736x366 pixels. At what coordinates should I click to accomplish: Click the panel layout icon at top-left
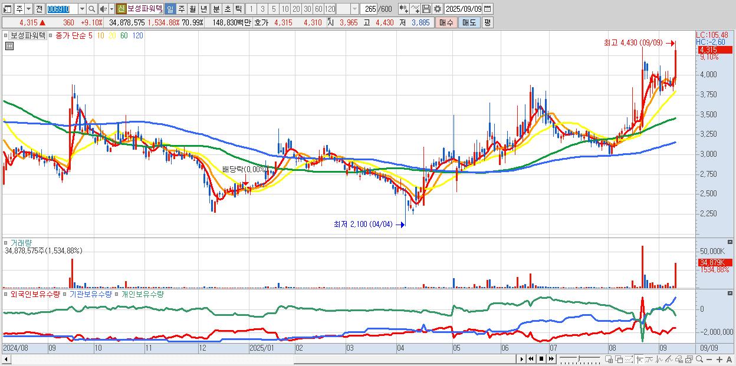pyautogui.click(x=7, y=9)
